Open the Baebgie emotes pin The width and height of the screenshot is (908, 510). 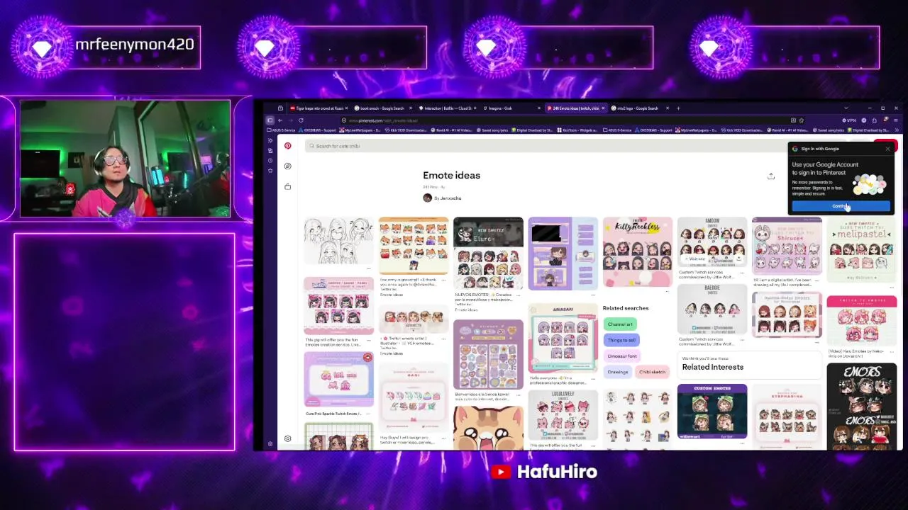(712, 310)
